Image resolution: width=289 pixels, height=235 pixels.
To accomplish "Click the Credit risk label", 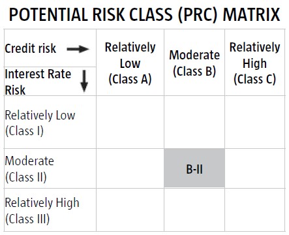I will point(31,48).
